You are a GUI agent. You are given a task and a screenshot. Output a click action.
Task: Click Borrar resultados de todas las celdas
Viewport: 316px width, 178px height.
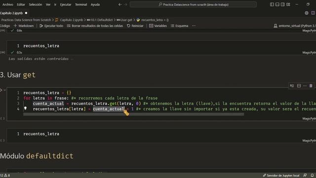click(x=95, y=26)
